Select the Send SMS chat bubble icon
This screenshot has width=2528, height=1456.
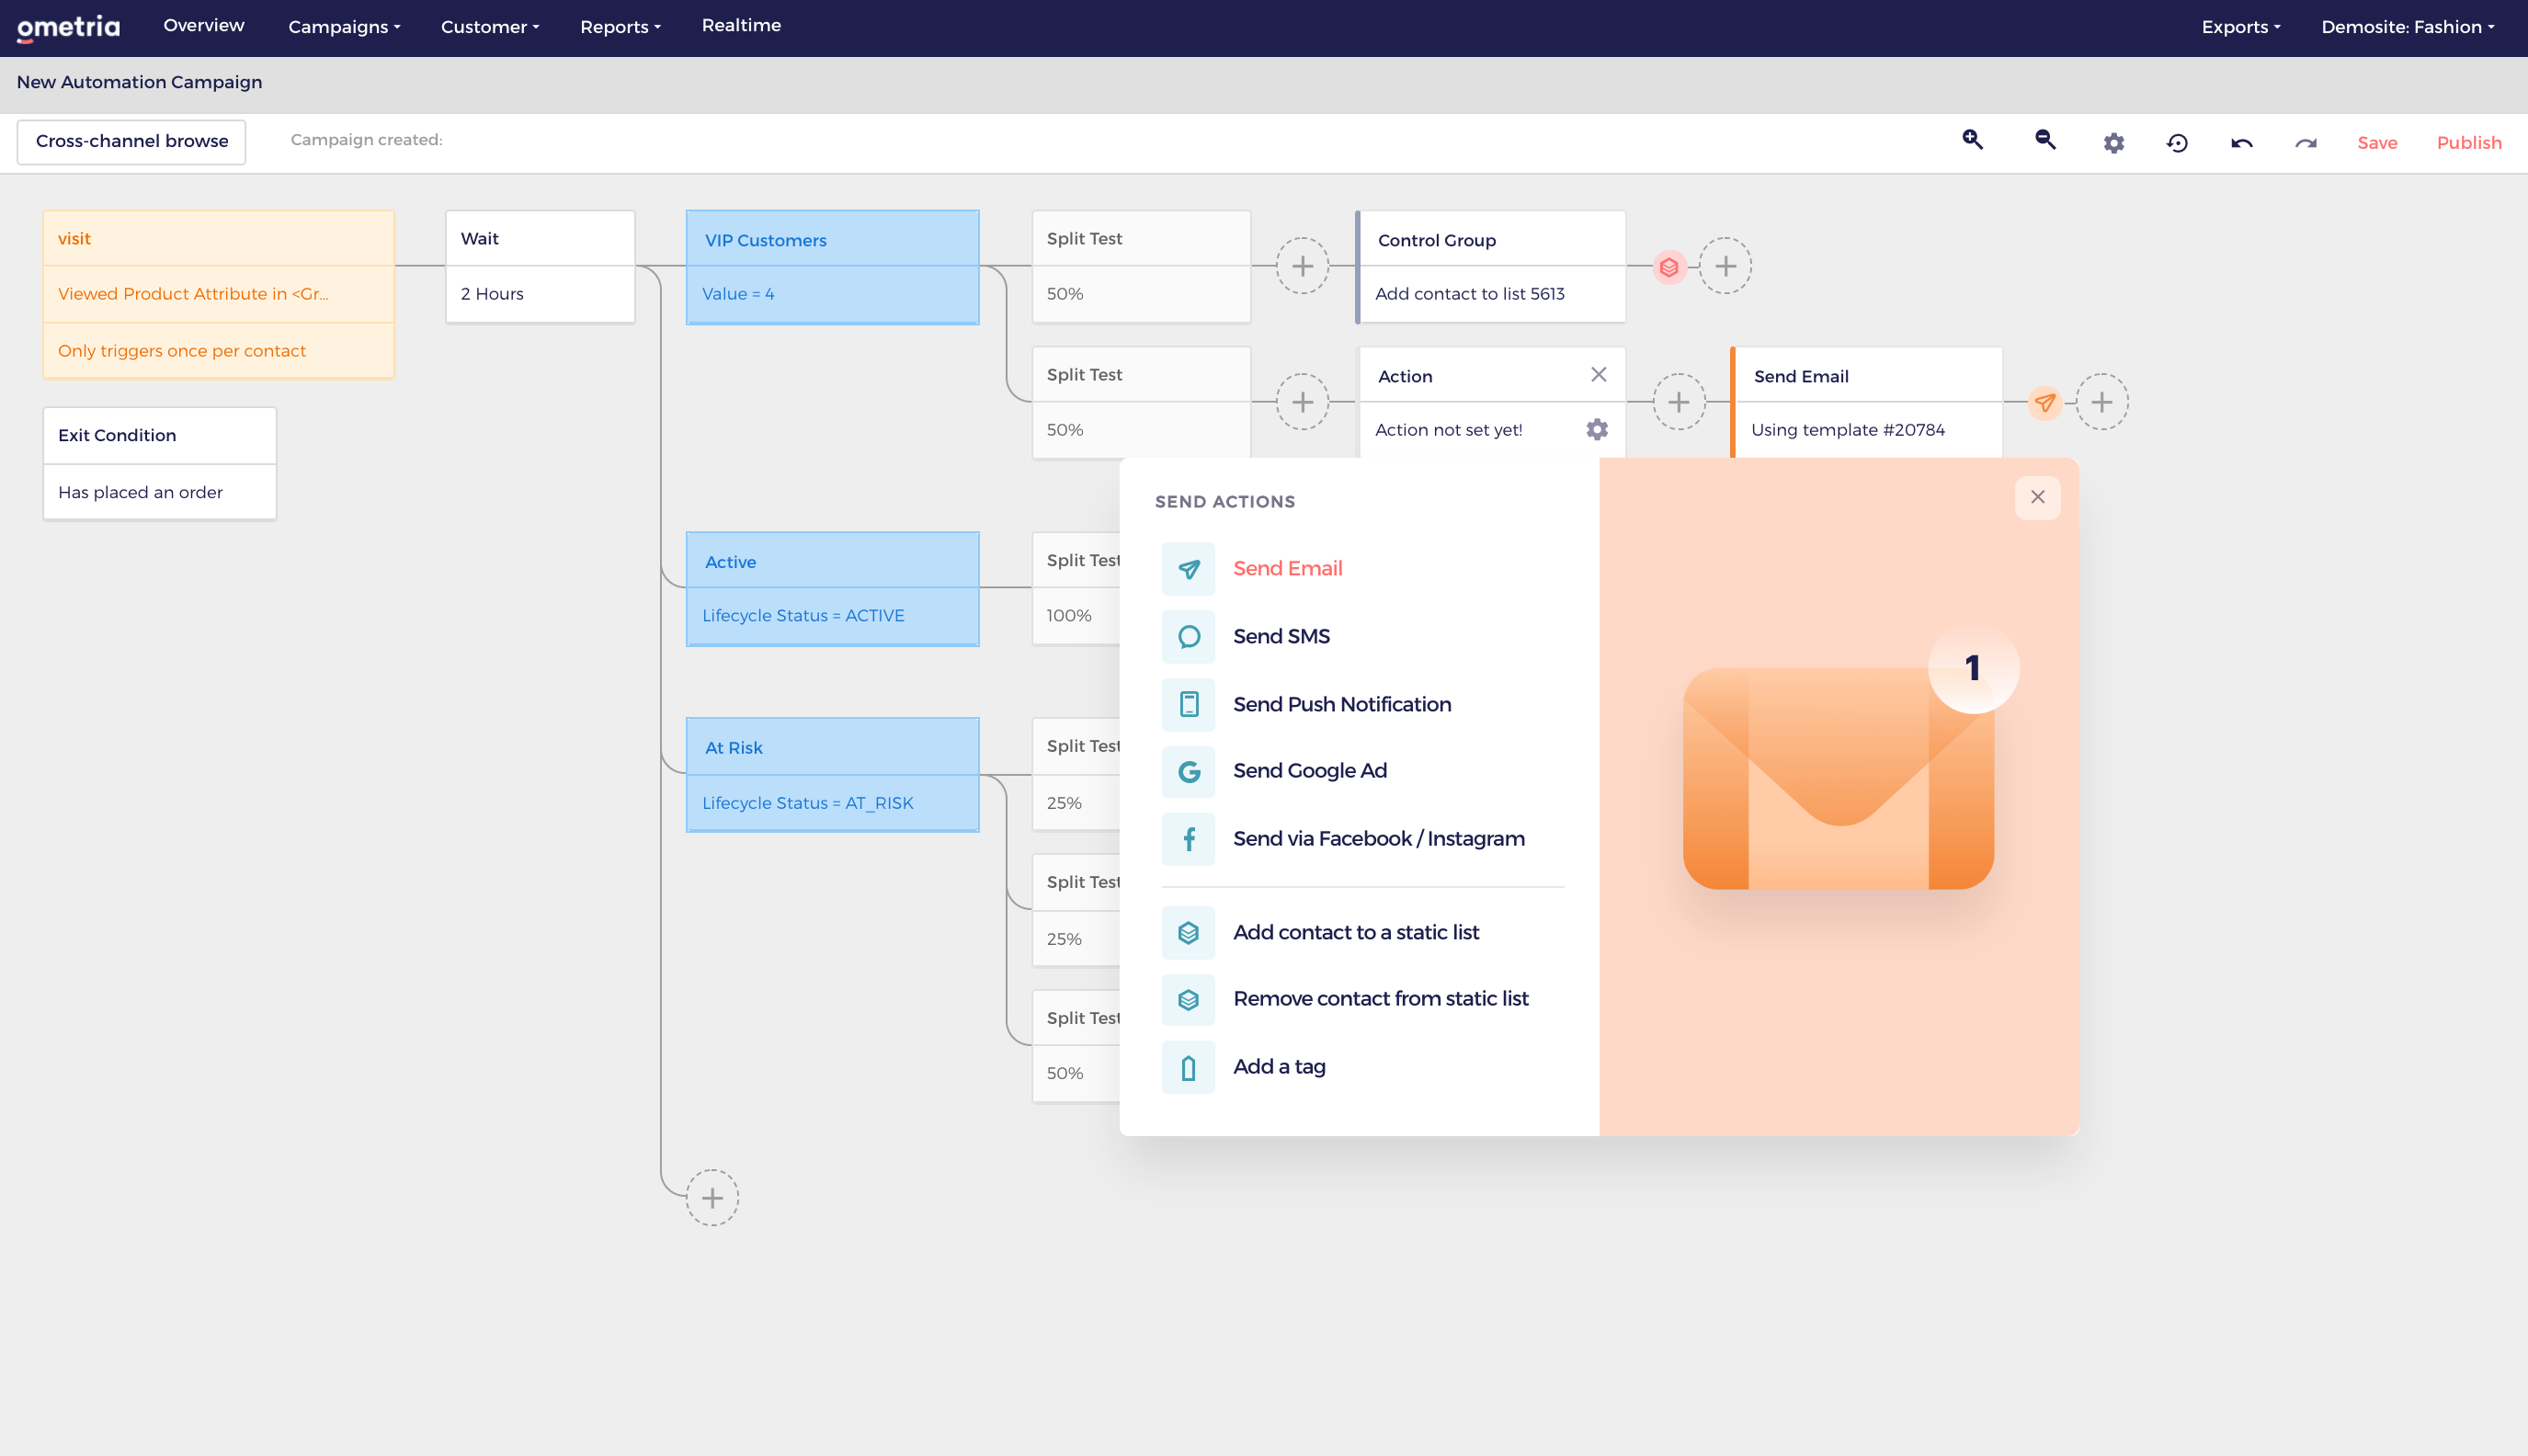(1188, 637)
